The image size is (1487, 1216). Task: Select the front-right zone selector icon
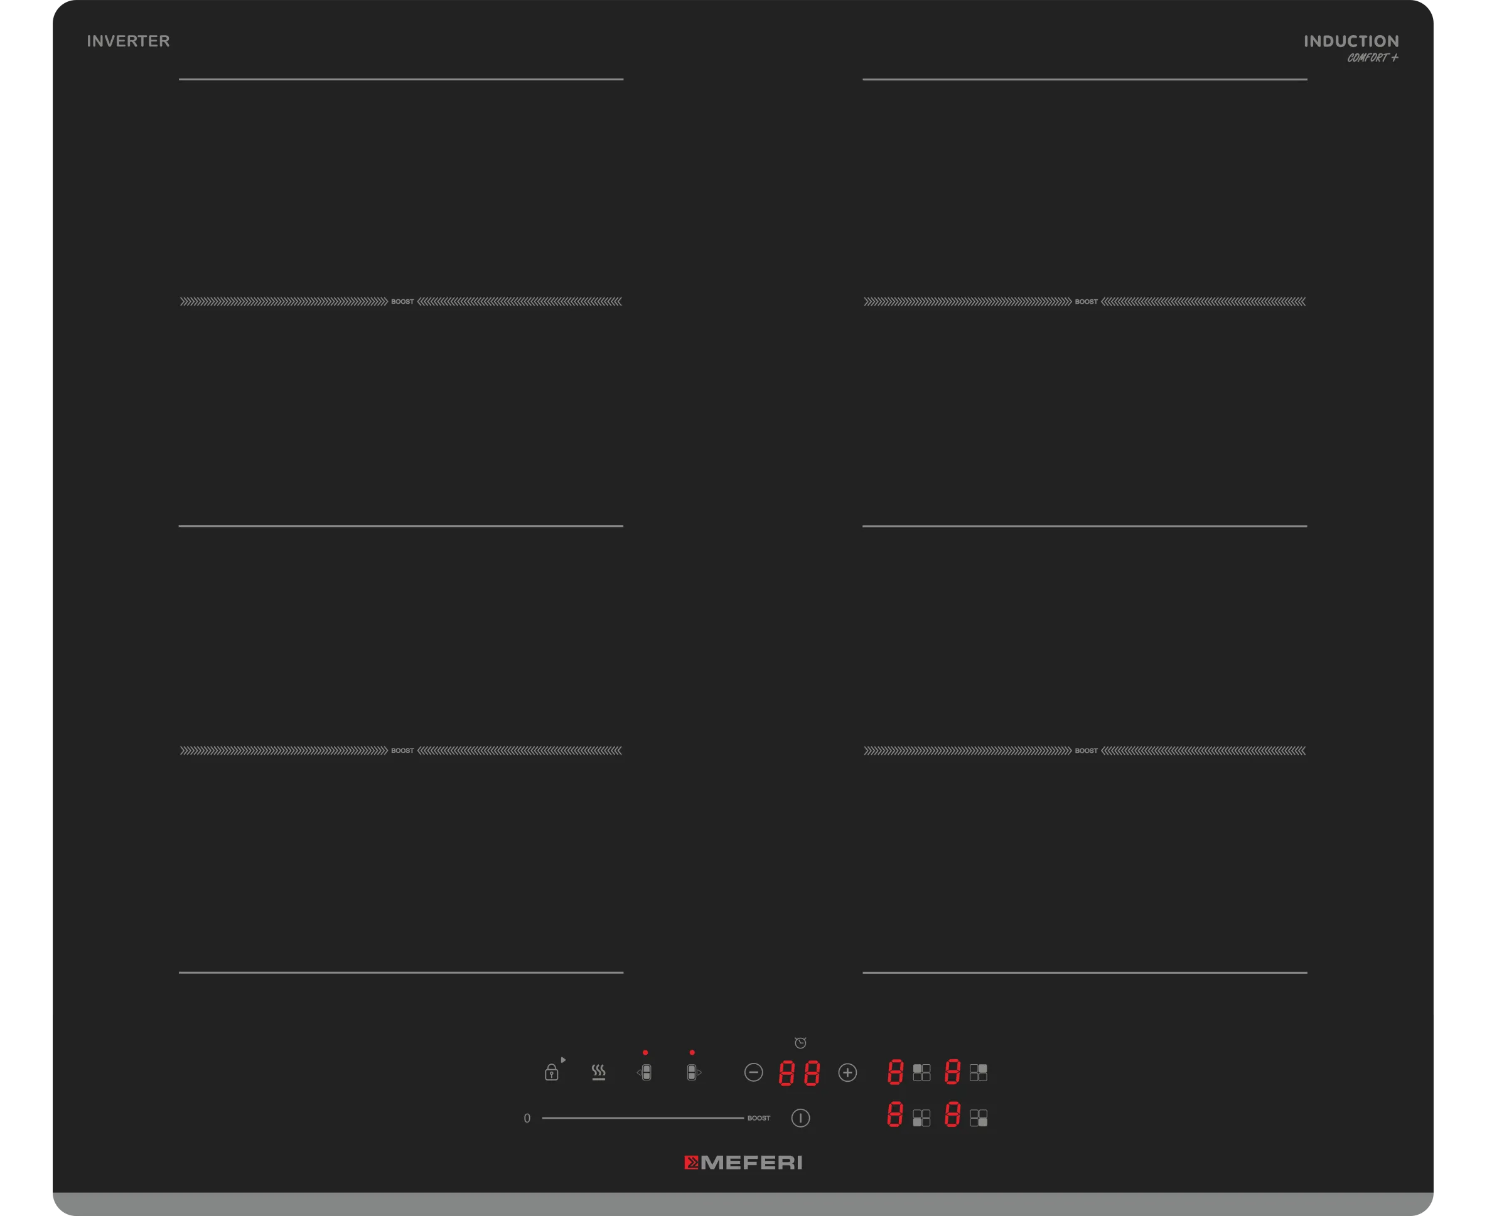[x=978, y=1118]
